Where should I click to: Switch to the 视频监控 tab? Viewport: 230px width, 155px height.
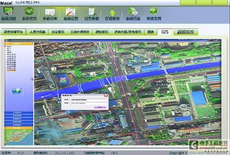click(x=186, y=32)
